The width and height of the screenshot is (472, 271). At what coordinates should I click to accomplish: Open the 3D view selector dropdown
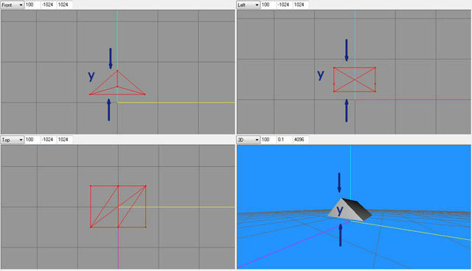tap(248, 140)
